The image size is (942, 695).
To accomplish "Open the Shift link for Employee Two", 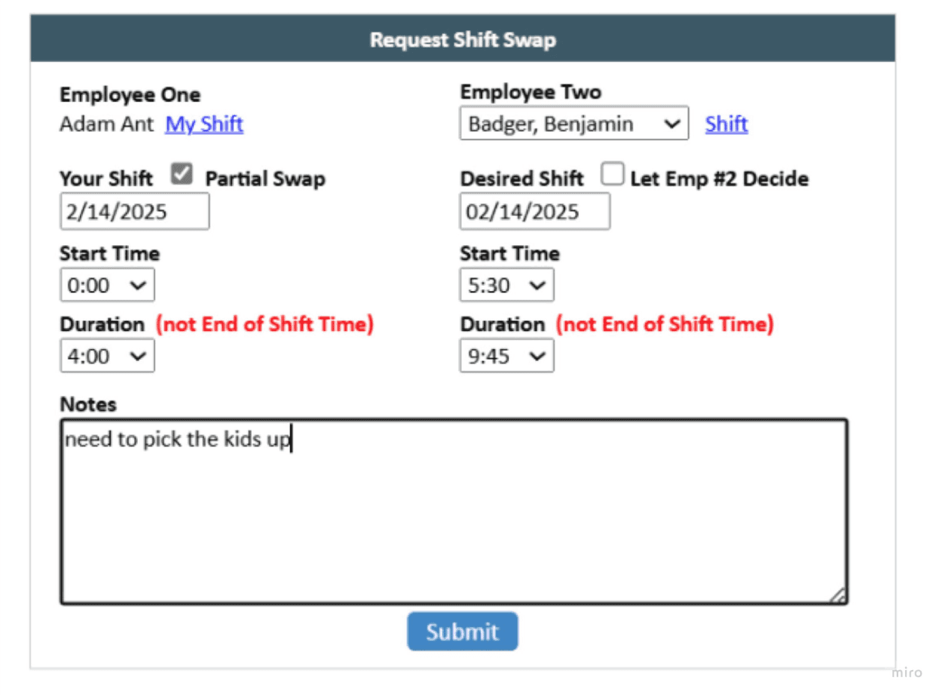I will pyautogui.click(x=725, y=124).
